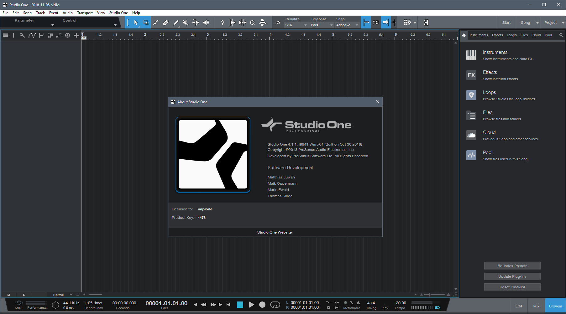
Task: Select the Listen speaker tool
Action: point(206,23)
